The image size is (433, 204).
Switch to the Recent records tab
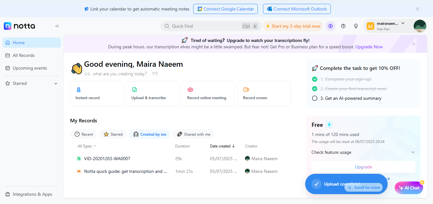tap(84, 134)
